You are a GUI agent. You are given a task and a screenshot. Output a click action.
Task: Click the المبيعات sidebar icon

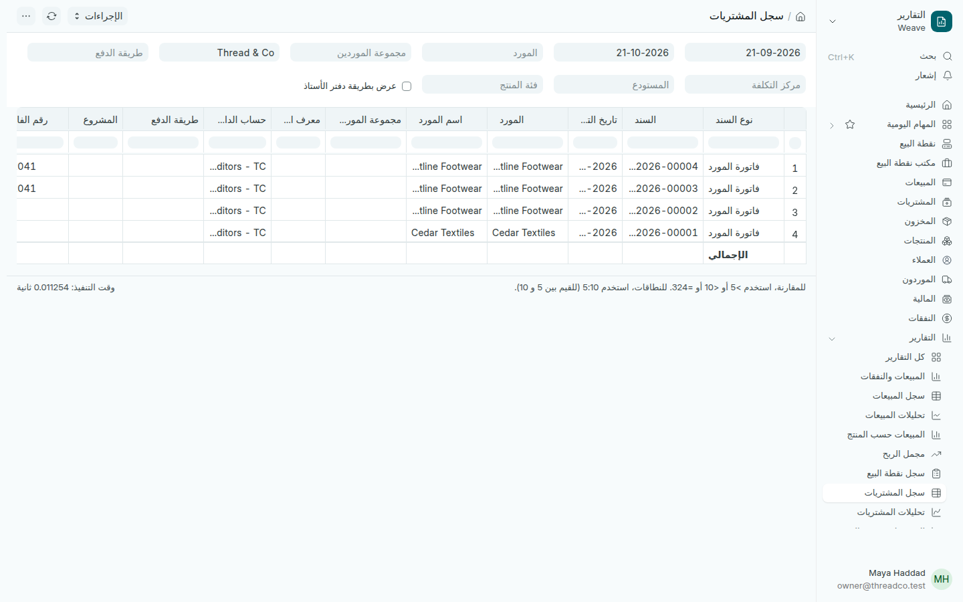[947, 183]
